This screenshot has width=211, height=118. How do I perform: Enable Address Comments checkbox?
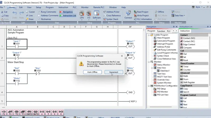point(39,16)
